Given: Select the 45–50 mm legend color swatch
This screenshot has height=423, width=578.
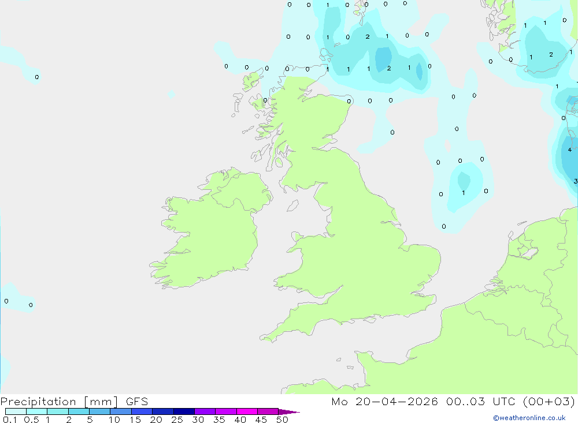Looking at the screenshot, I should point(268,411).
